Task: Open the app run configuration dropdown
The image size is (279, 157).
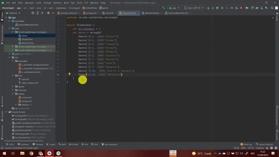Action: pyautogui.click(x=174, y=8)
